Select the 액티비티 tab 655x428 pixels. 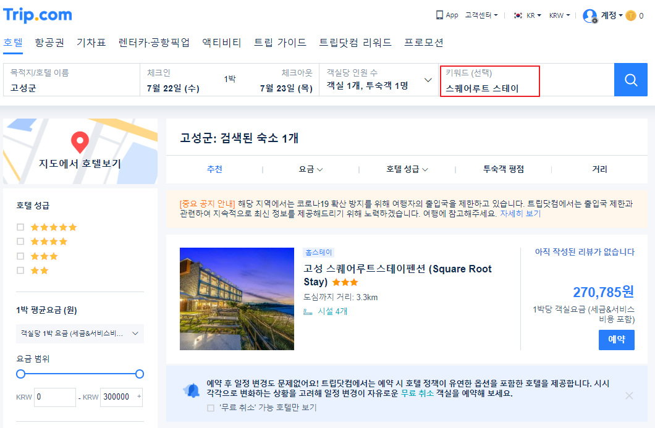[222, 43]
